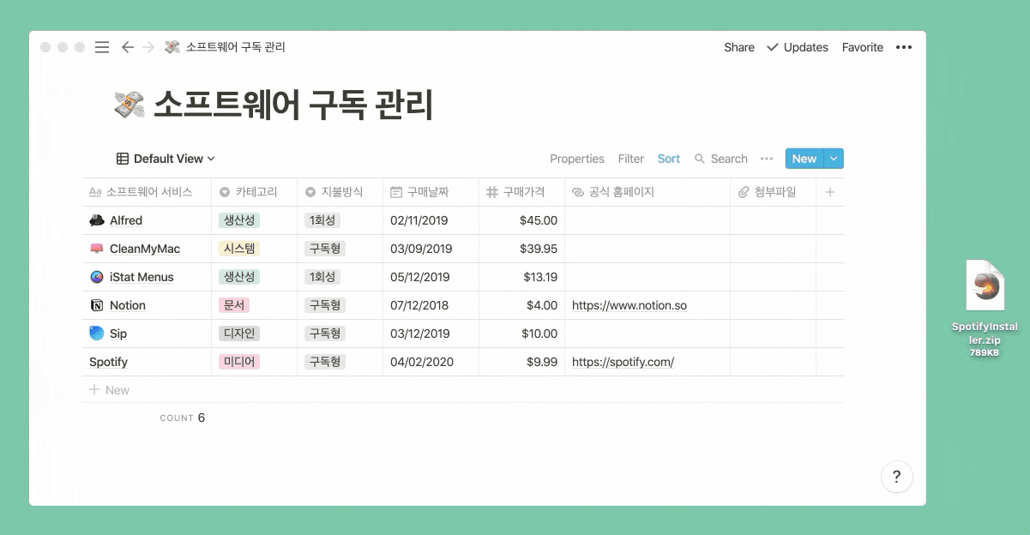Open the page options three-dot menu

coord(904,47)
